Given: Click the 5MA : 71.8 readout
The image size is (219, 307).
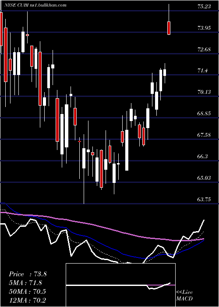Looking at the screenshot, I should 26,283.
